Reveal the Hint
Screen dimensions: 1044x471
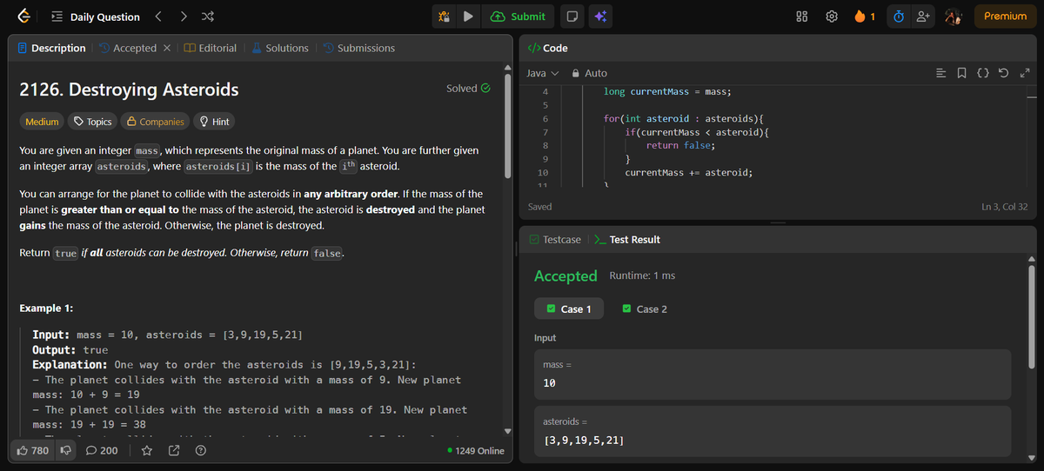point(214,122)
